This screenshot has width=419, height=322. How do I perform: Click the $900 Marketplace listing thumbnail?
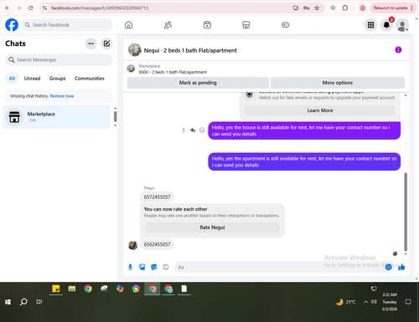tap(131, 69)
